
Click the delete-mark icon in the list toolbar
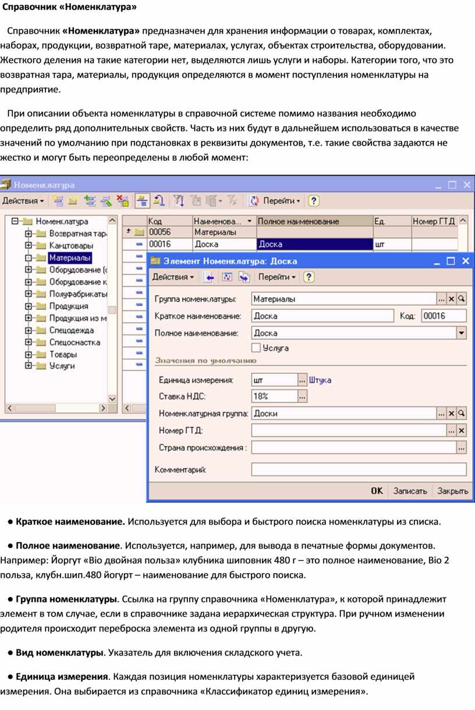123,201
